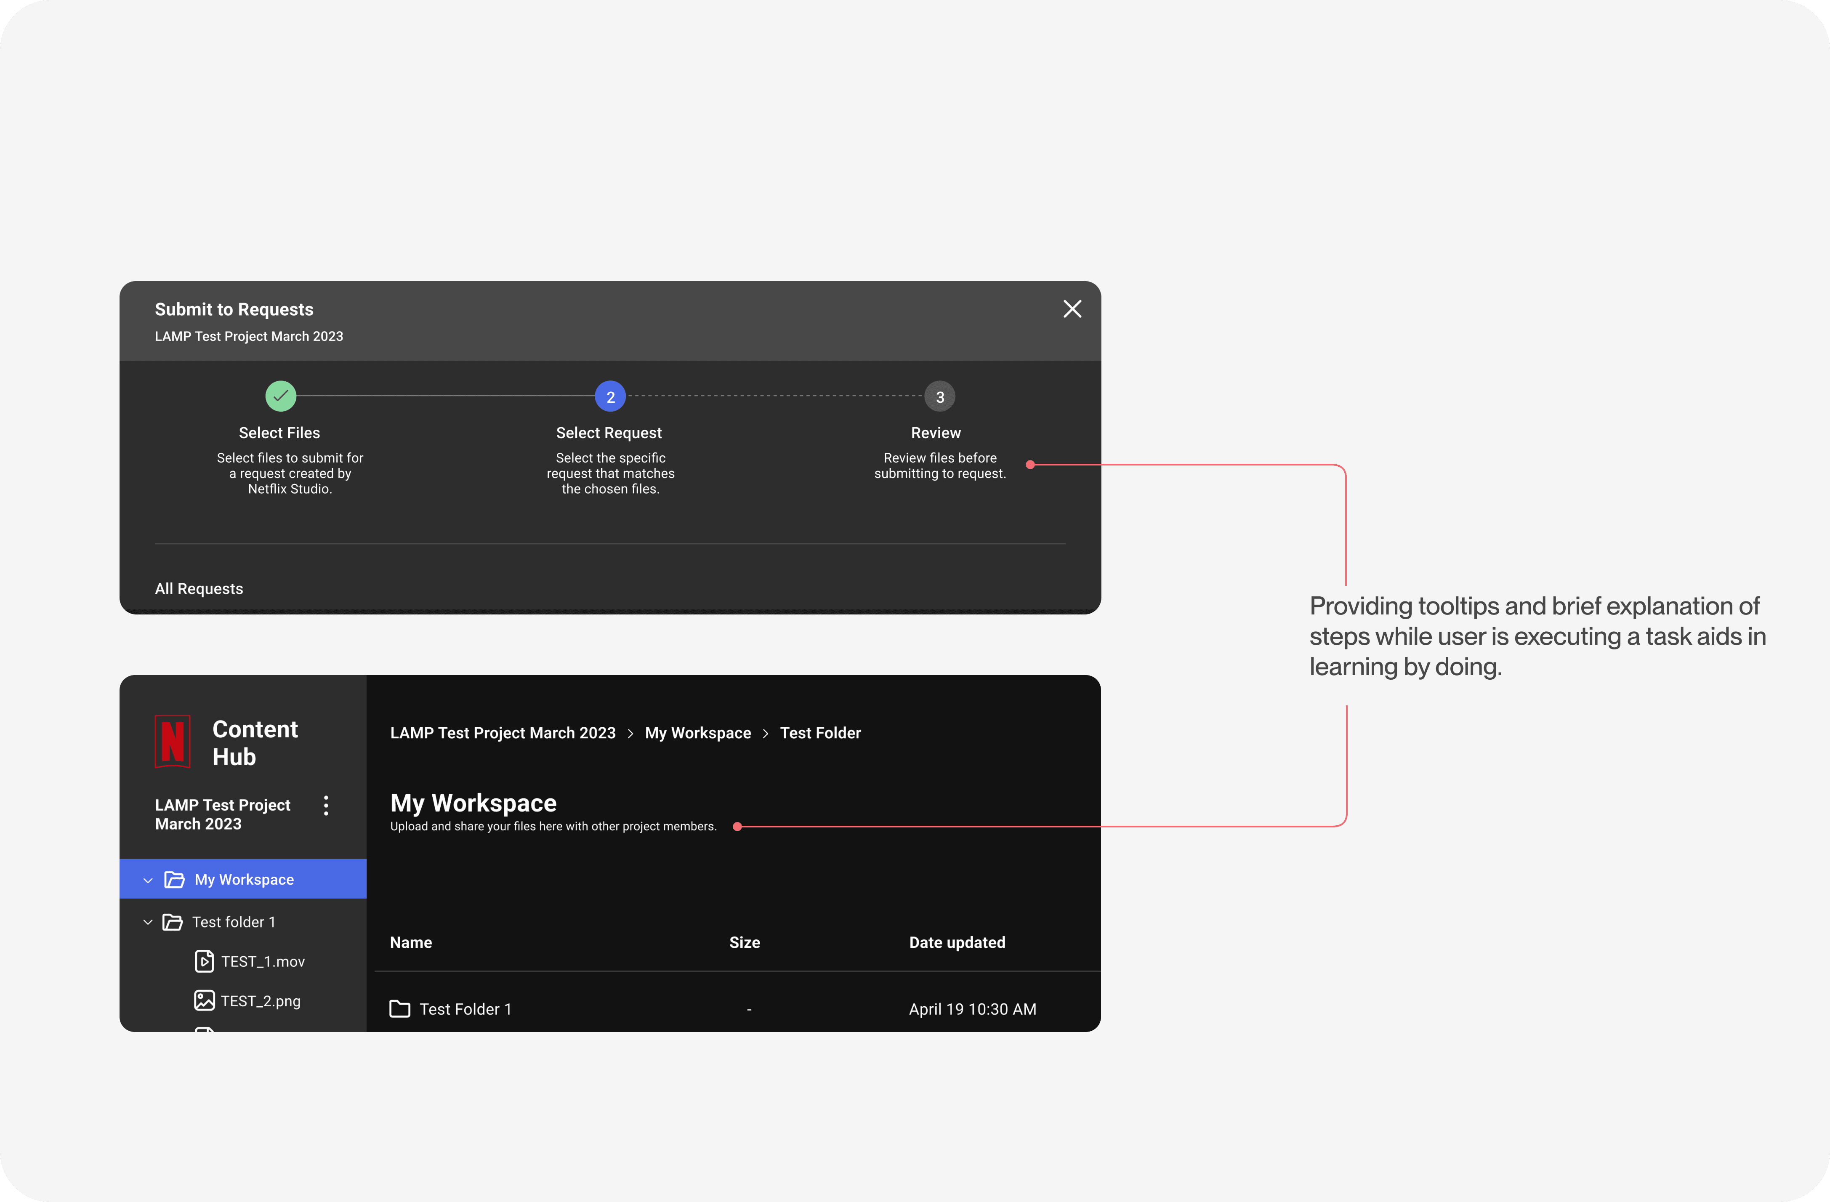Click the TEST_2.png image file icon
Viewport: 1830px width, 1202px height.
(204, 1000)
